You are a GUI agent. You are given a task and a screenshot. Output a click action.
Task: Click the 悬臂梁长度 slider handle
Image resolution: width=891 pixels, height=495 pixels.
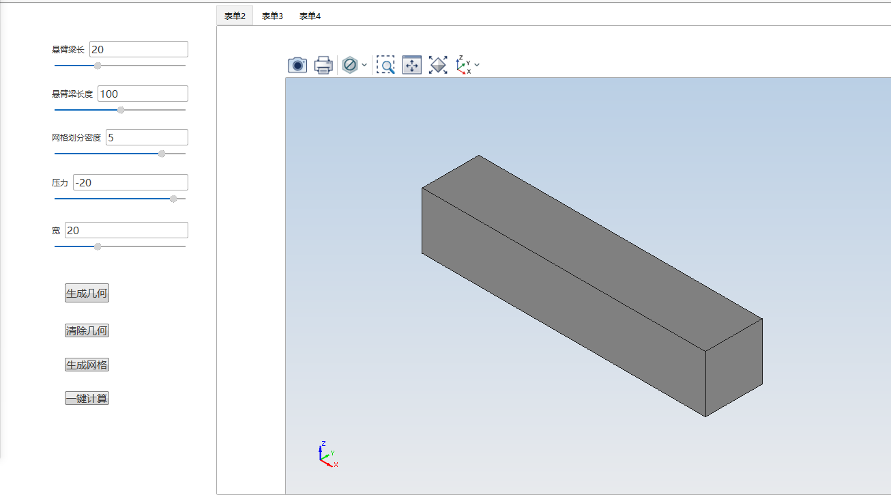pyautogui.click(x=121, y=110)
